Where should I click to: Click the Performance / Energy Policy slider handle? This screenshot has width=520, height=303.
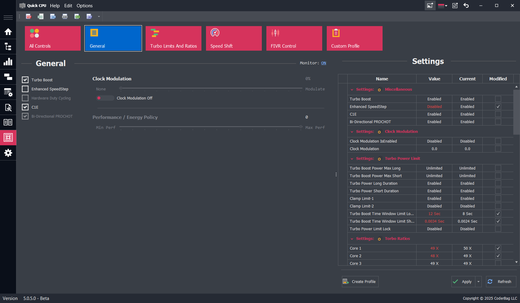301,127
